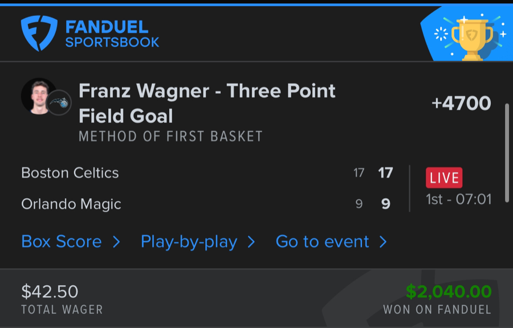Screen dimensions: 513x328
Task: Select the Boston Celtics team name
Action: (x=70, y=173)
